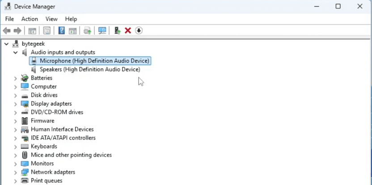
Task: Select Microphone (High Definition Audio Device)
Action: tap(94, 61)
